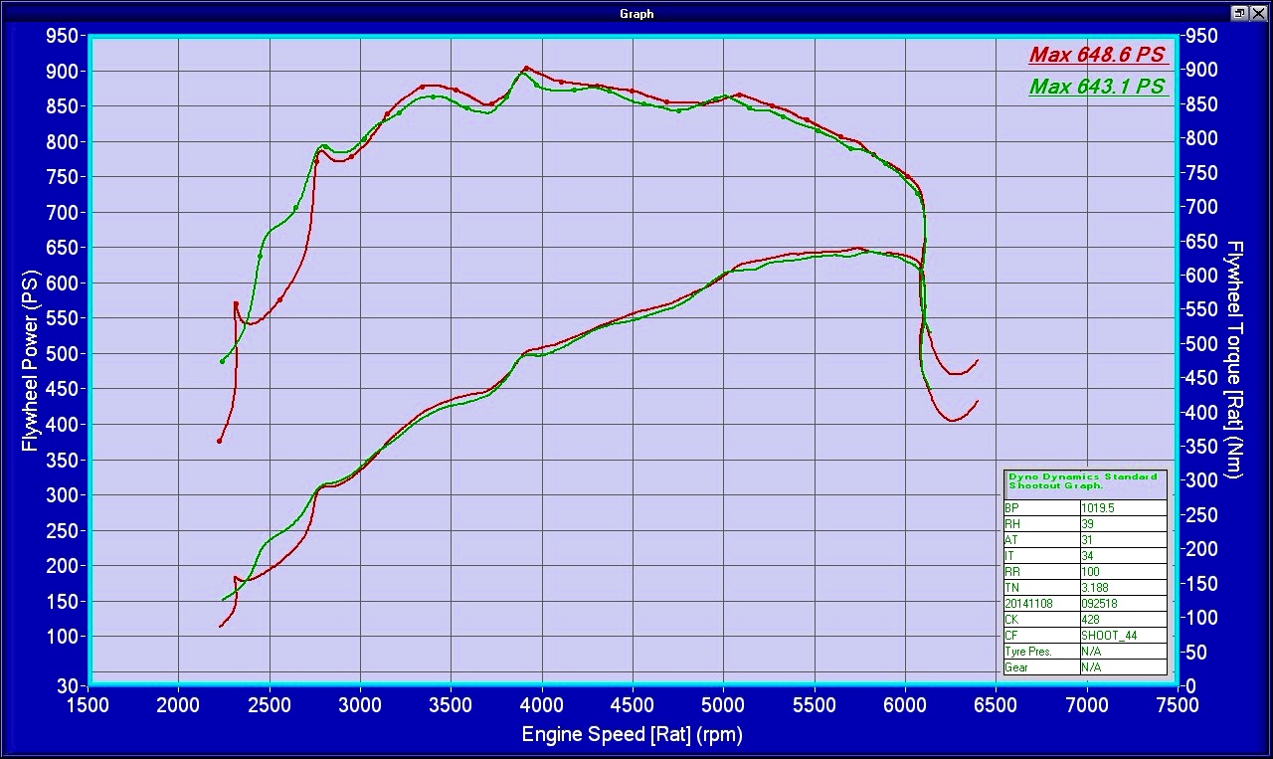Select the CF value cell SHOOT_44
Viewport: 1273px width, 759px height.
click(x=1122, y=636)
